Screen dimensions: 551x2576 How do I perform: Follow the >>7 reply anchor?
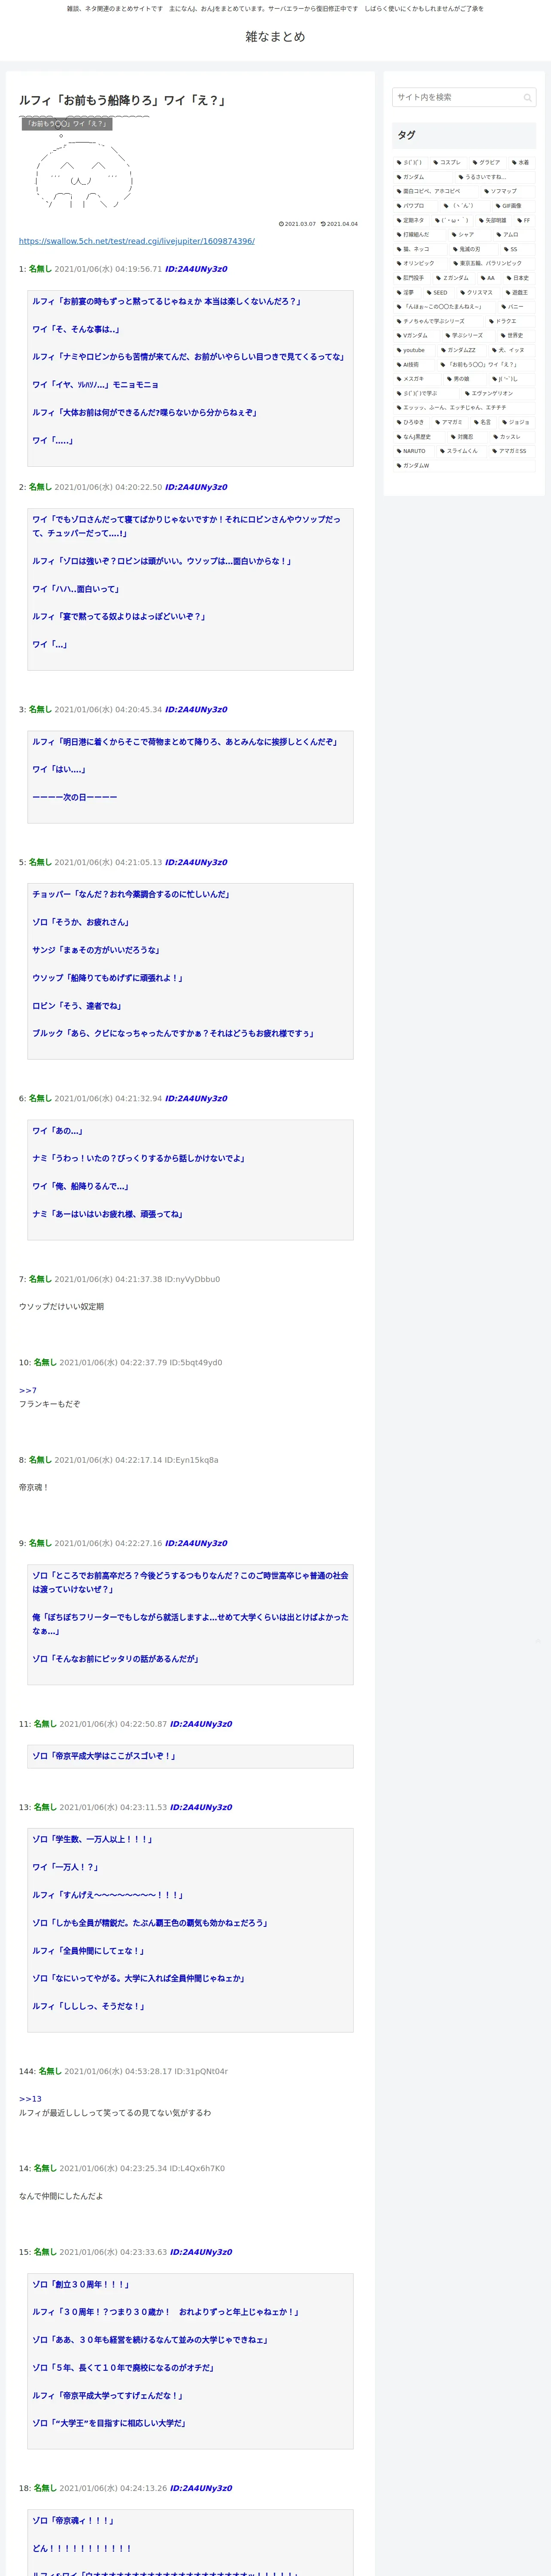click(28, 1390)
